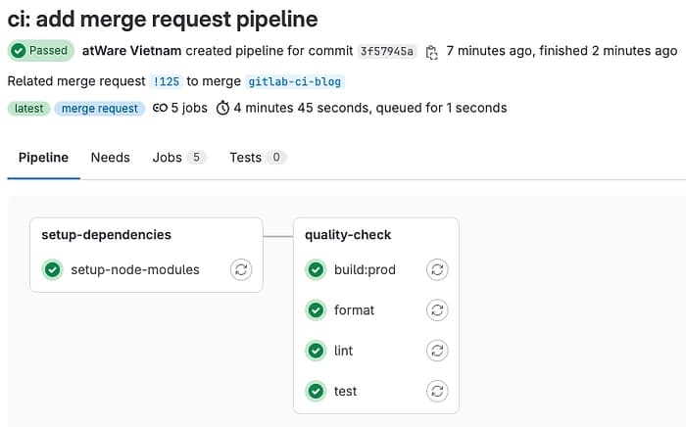This screenshot has width=686, height=427.
Task: Click the green status icon beside lint
Action: (316, 351)
